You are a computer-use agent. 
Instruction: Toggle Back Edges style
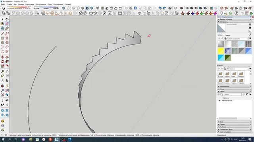[68, 8]
